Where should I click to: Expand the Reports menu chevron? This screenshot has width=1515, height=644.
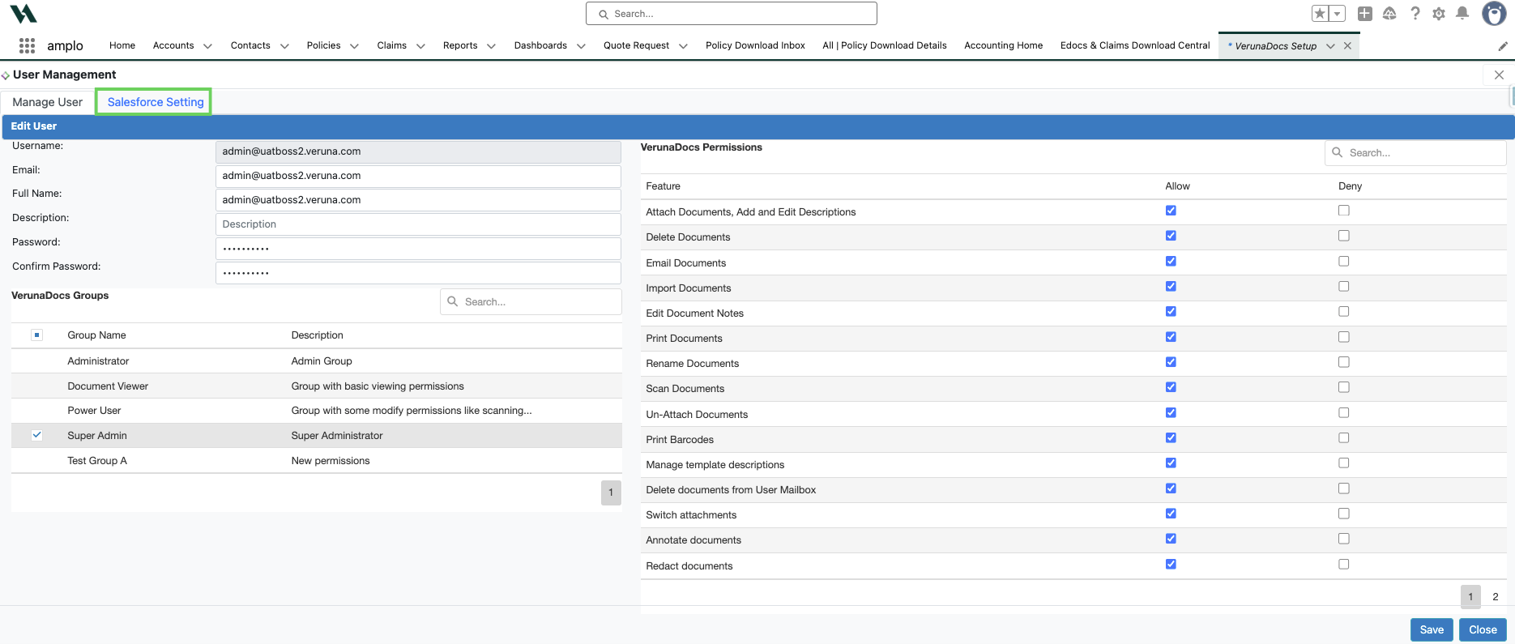tap(491, 46)
